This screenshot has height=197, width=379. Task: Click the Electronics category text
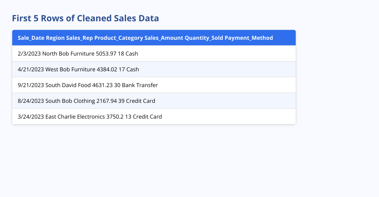click(x=92, y=117)
